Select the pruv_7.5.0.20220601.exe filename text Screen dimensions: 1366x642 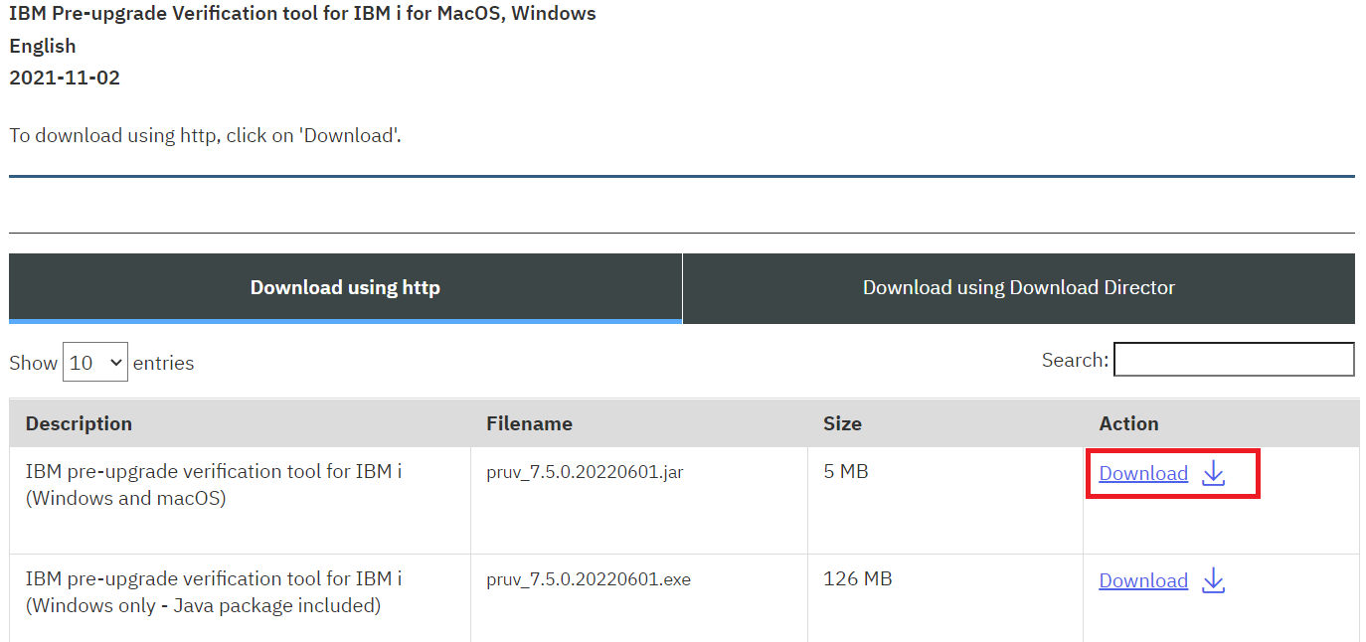click(x=588, y=579)
